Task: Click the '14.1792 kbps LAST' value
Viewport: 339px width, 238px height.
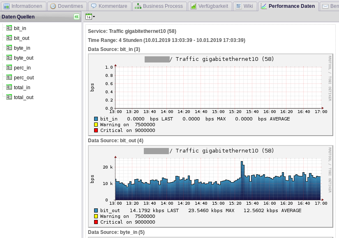Action: [x=154, y=210]
